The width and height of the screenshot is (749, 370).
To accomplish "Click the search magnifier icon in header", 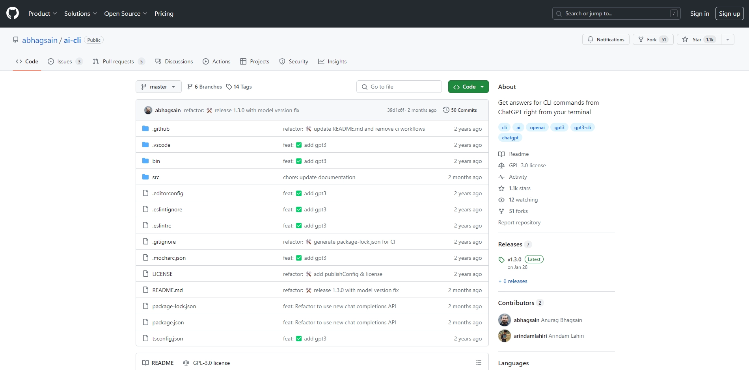I will click(x=559, y=14).
